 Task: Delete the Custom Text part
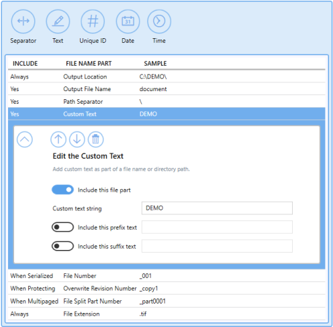click(96, 139)
